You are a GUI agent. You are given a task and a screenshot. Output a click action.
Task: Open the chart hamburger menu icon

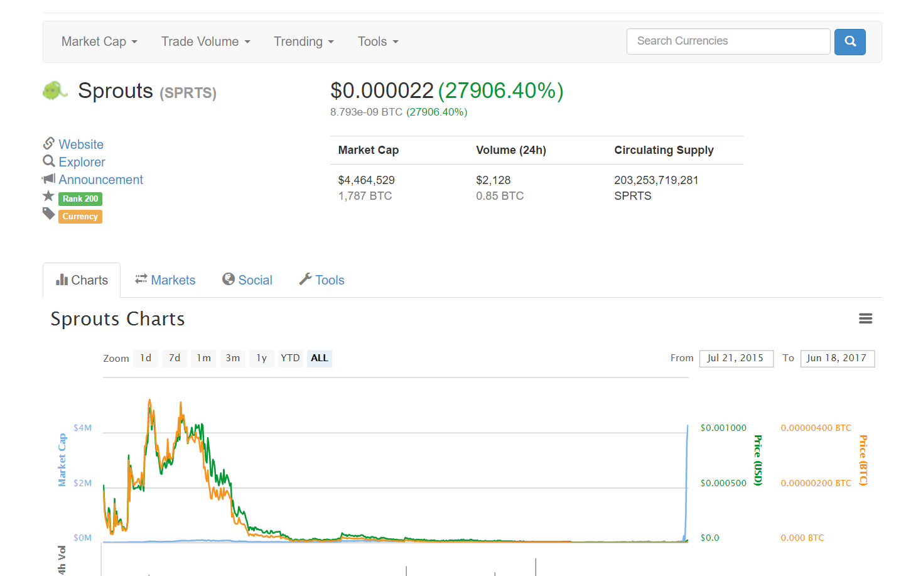(865, 318)
